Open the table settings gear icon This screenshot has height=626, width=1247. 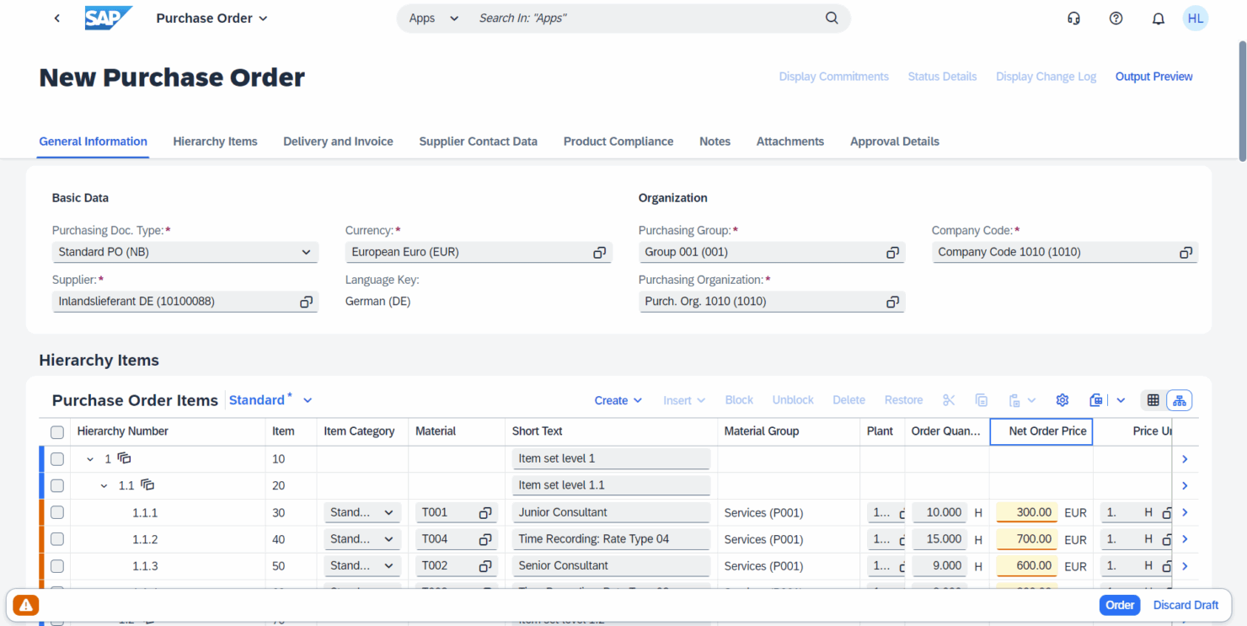coord(1062,399)
